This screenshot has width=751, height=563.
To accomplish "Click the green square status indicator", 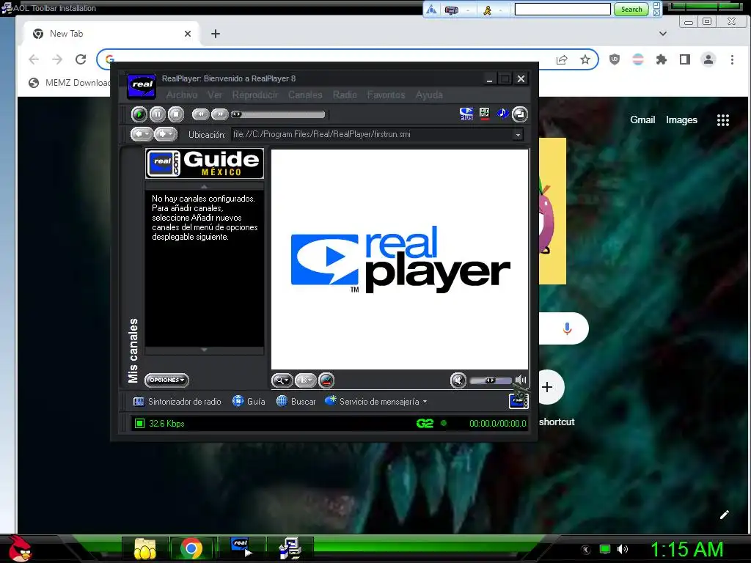I will [139, 423].
